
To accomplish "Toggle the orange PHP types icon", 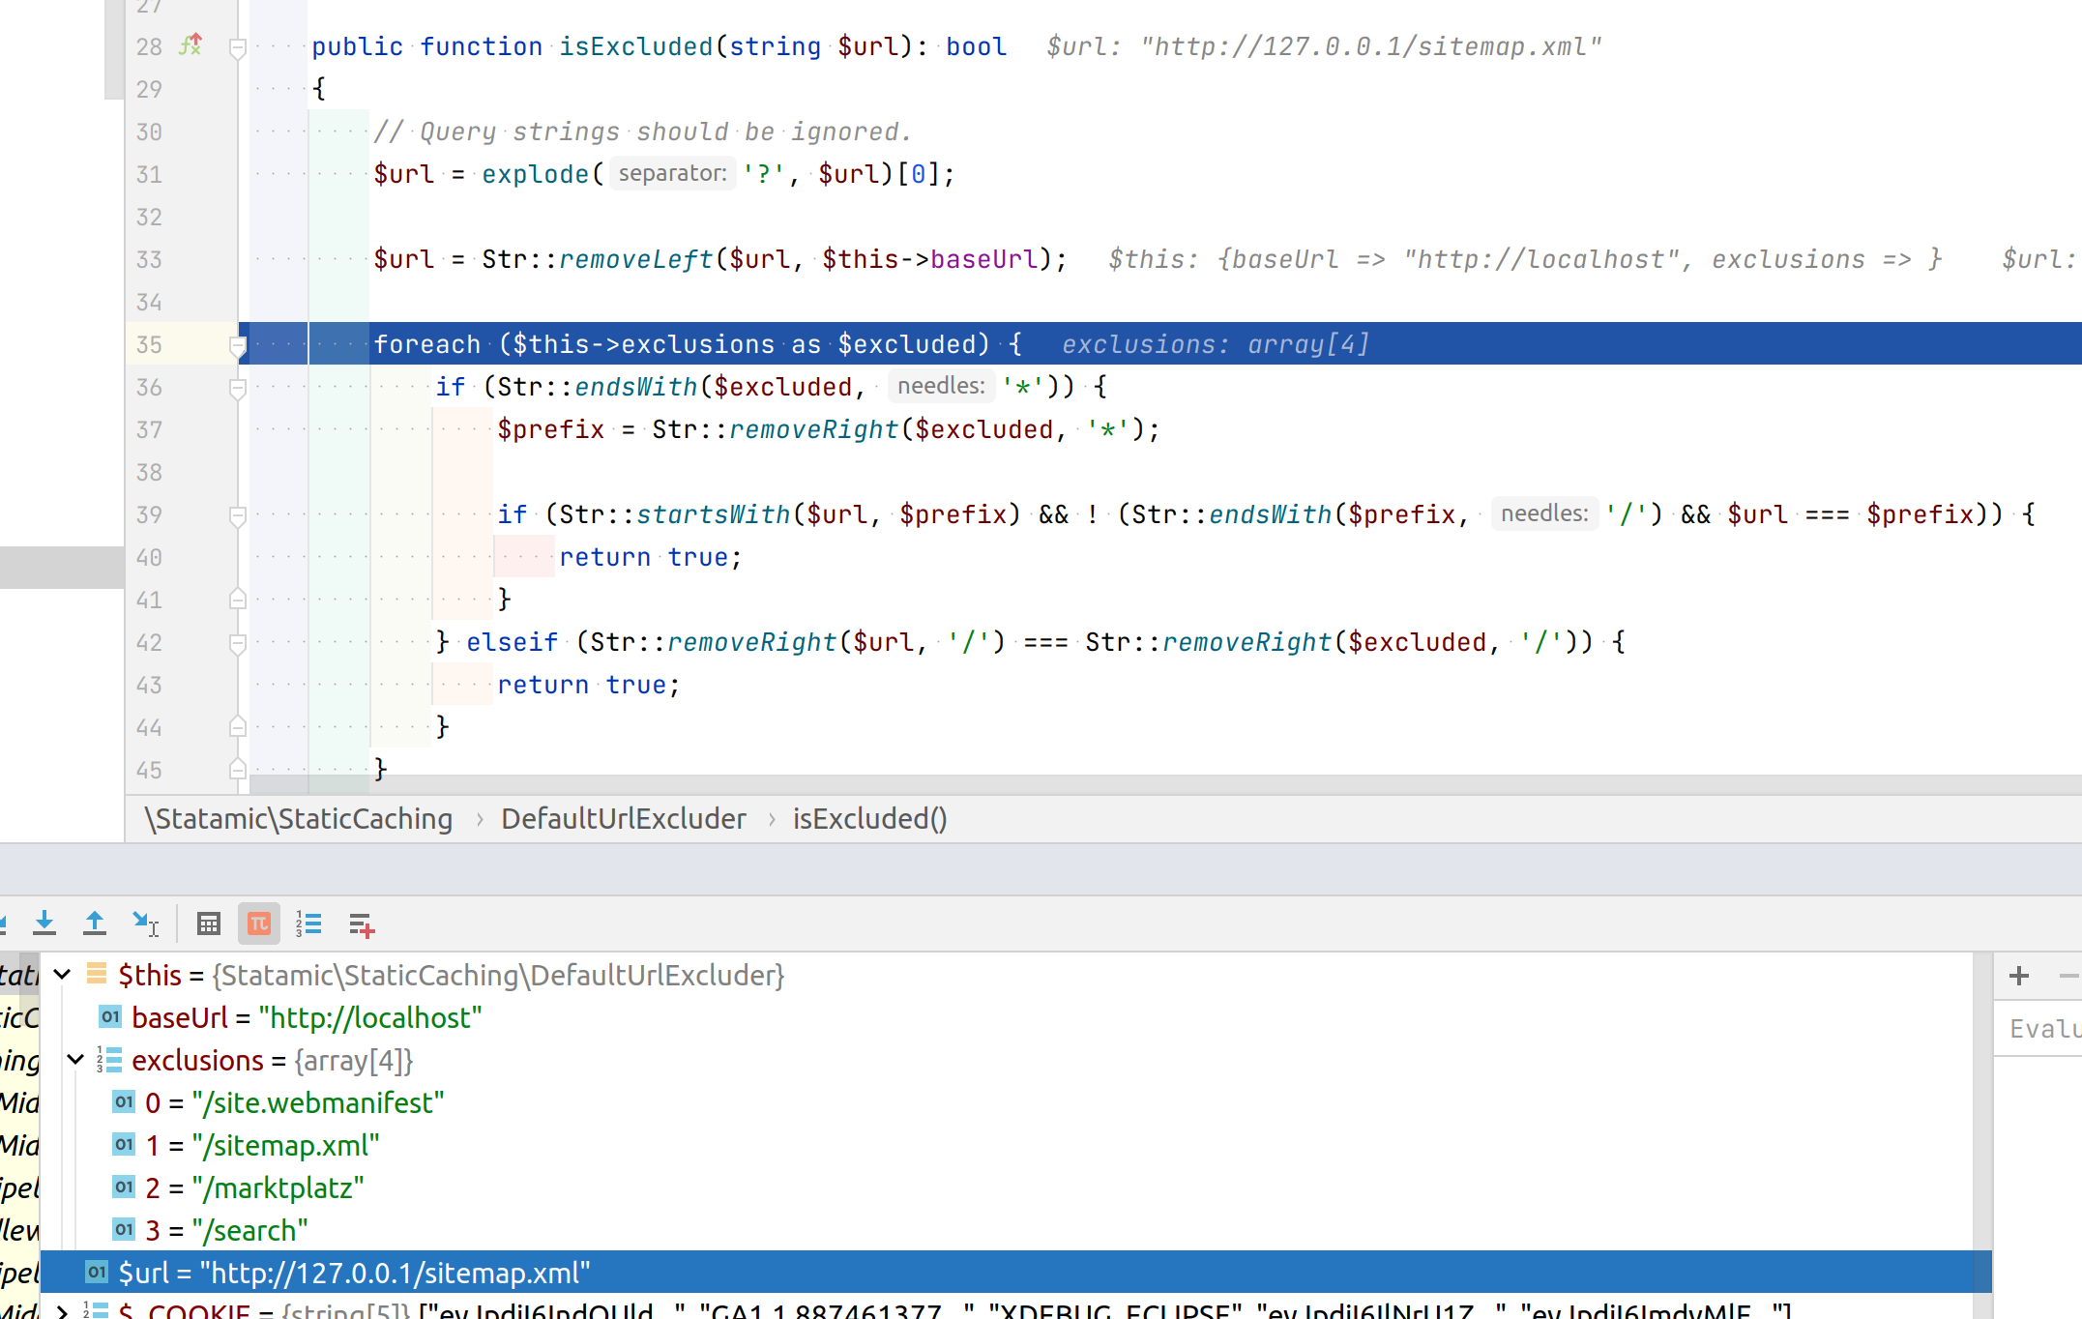I will tap(259, 923).
